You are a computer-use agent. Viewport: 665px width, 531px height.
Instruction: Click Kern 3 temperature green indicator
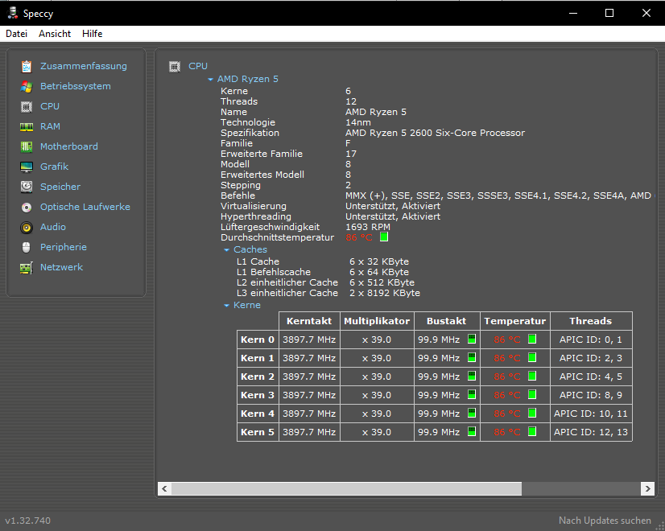(x=532, y=394)
